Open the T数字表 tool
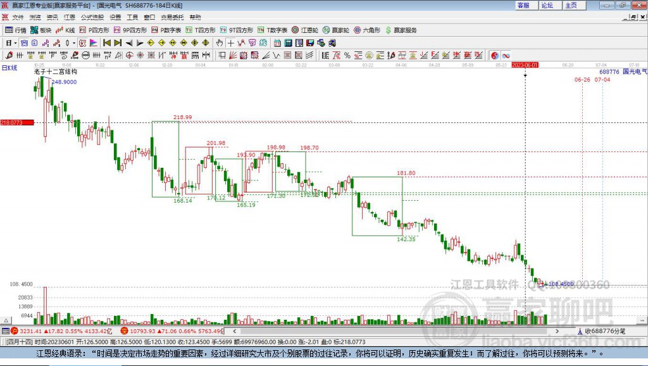This screenshot has height=366, width=648. (272, 30)
